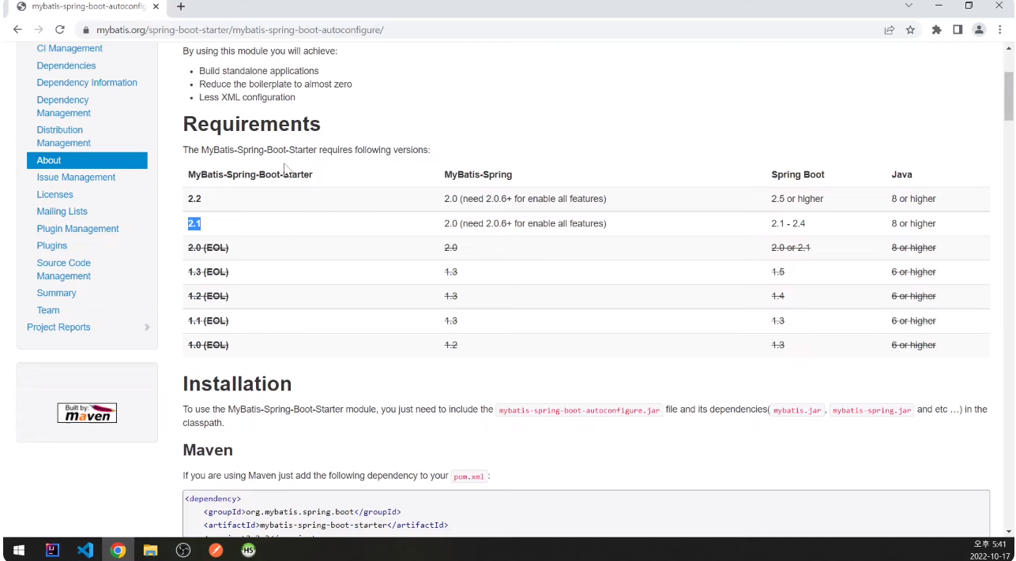Click the Spring Boot column header
Viewport: 1016px width, 561px height.
798,175
